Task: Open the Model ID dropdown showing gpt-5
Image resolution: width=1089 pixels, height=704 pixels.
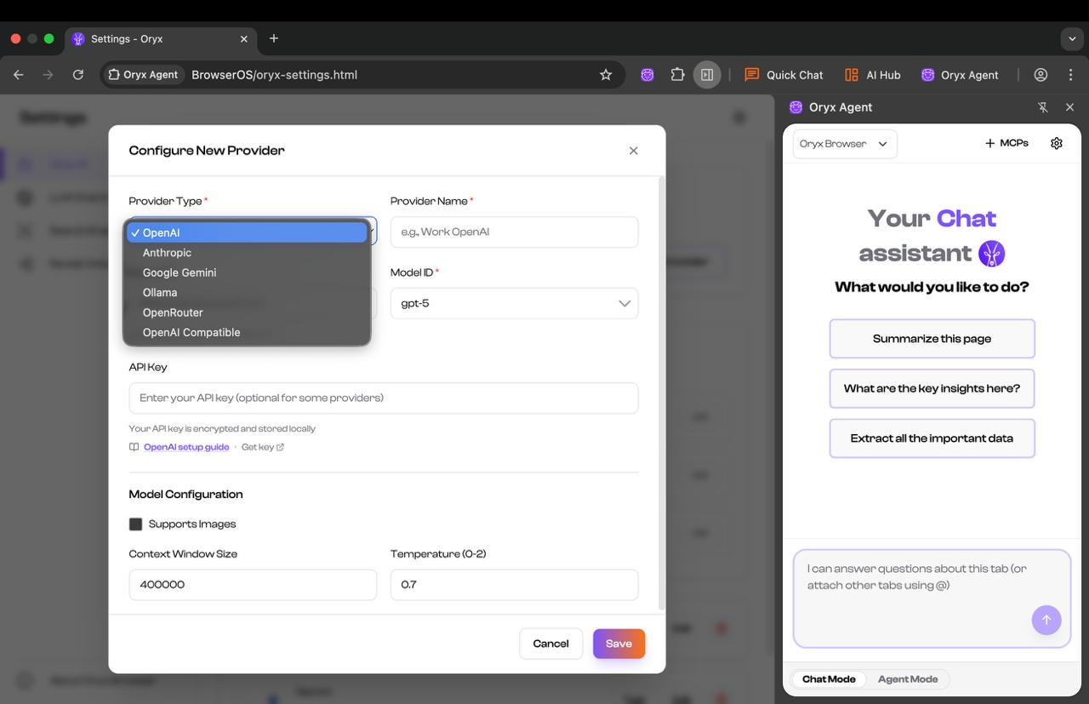Action: [514, 303]
